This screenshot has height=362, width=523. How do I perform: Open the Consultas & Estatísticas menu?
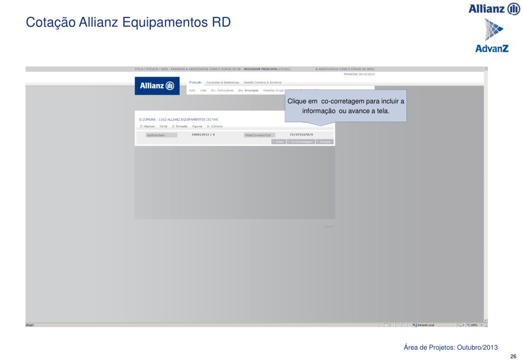pyautogui.click(x=222, y=82)
